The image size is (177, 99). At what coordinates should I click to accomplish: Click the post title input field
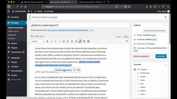(x=80, y=25)
